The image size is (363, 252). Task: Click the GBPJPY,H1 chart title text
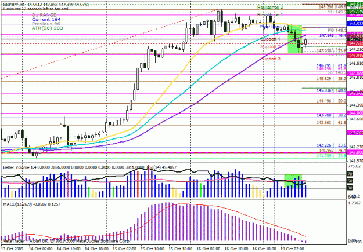(15, 5)
